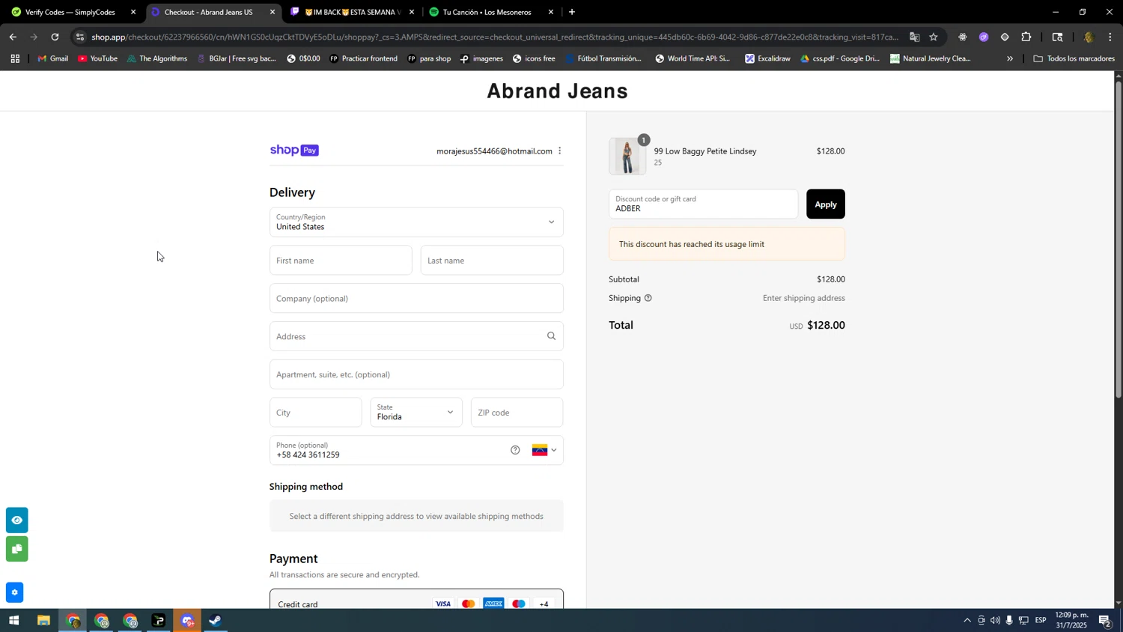Open the Gmail bookmark

(52, 58)
